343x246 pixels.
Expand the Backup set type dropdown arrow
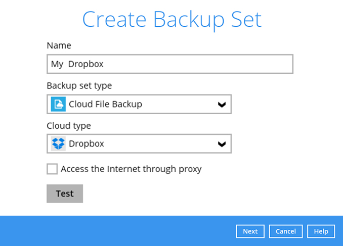[x=221, y=105]
